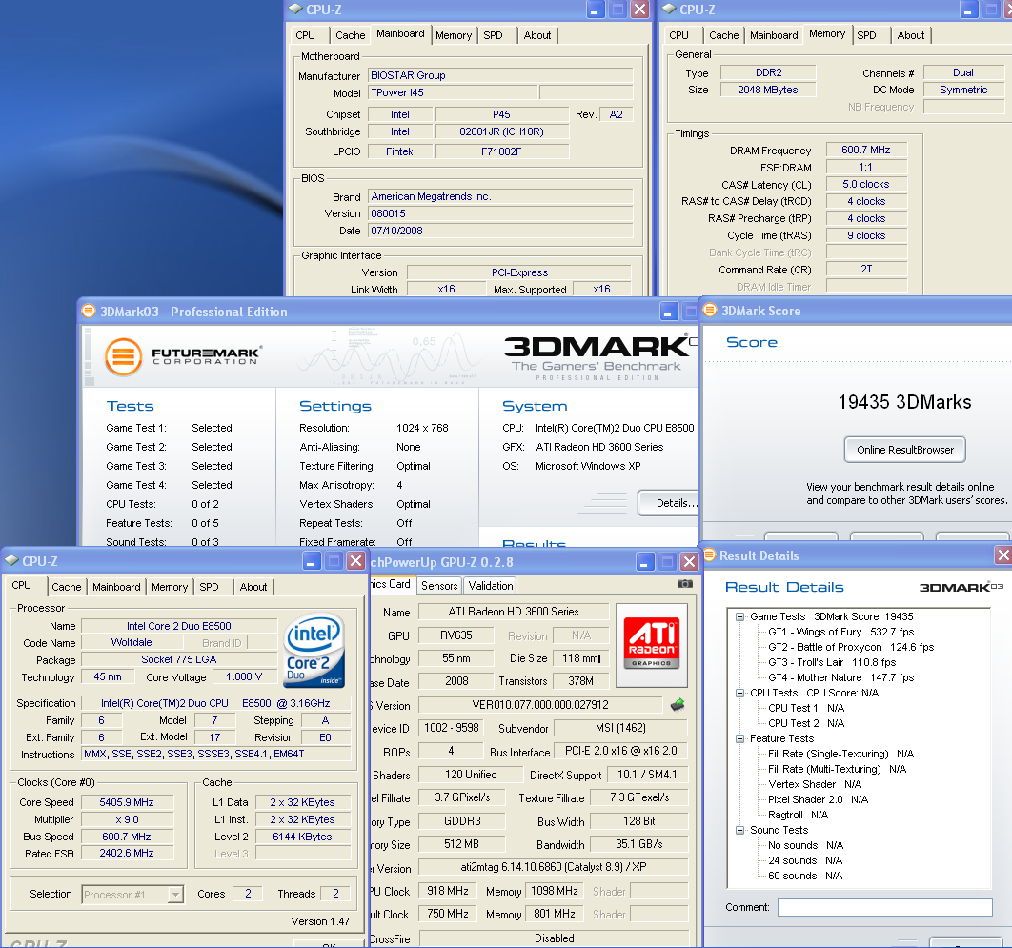Click the TPower I45 model field
Image resolution: width=1012 pixels, height=948 pixels.
point(453,92)
